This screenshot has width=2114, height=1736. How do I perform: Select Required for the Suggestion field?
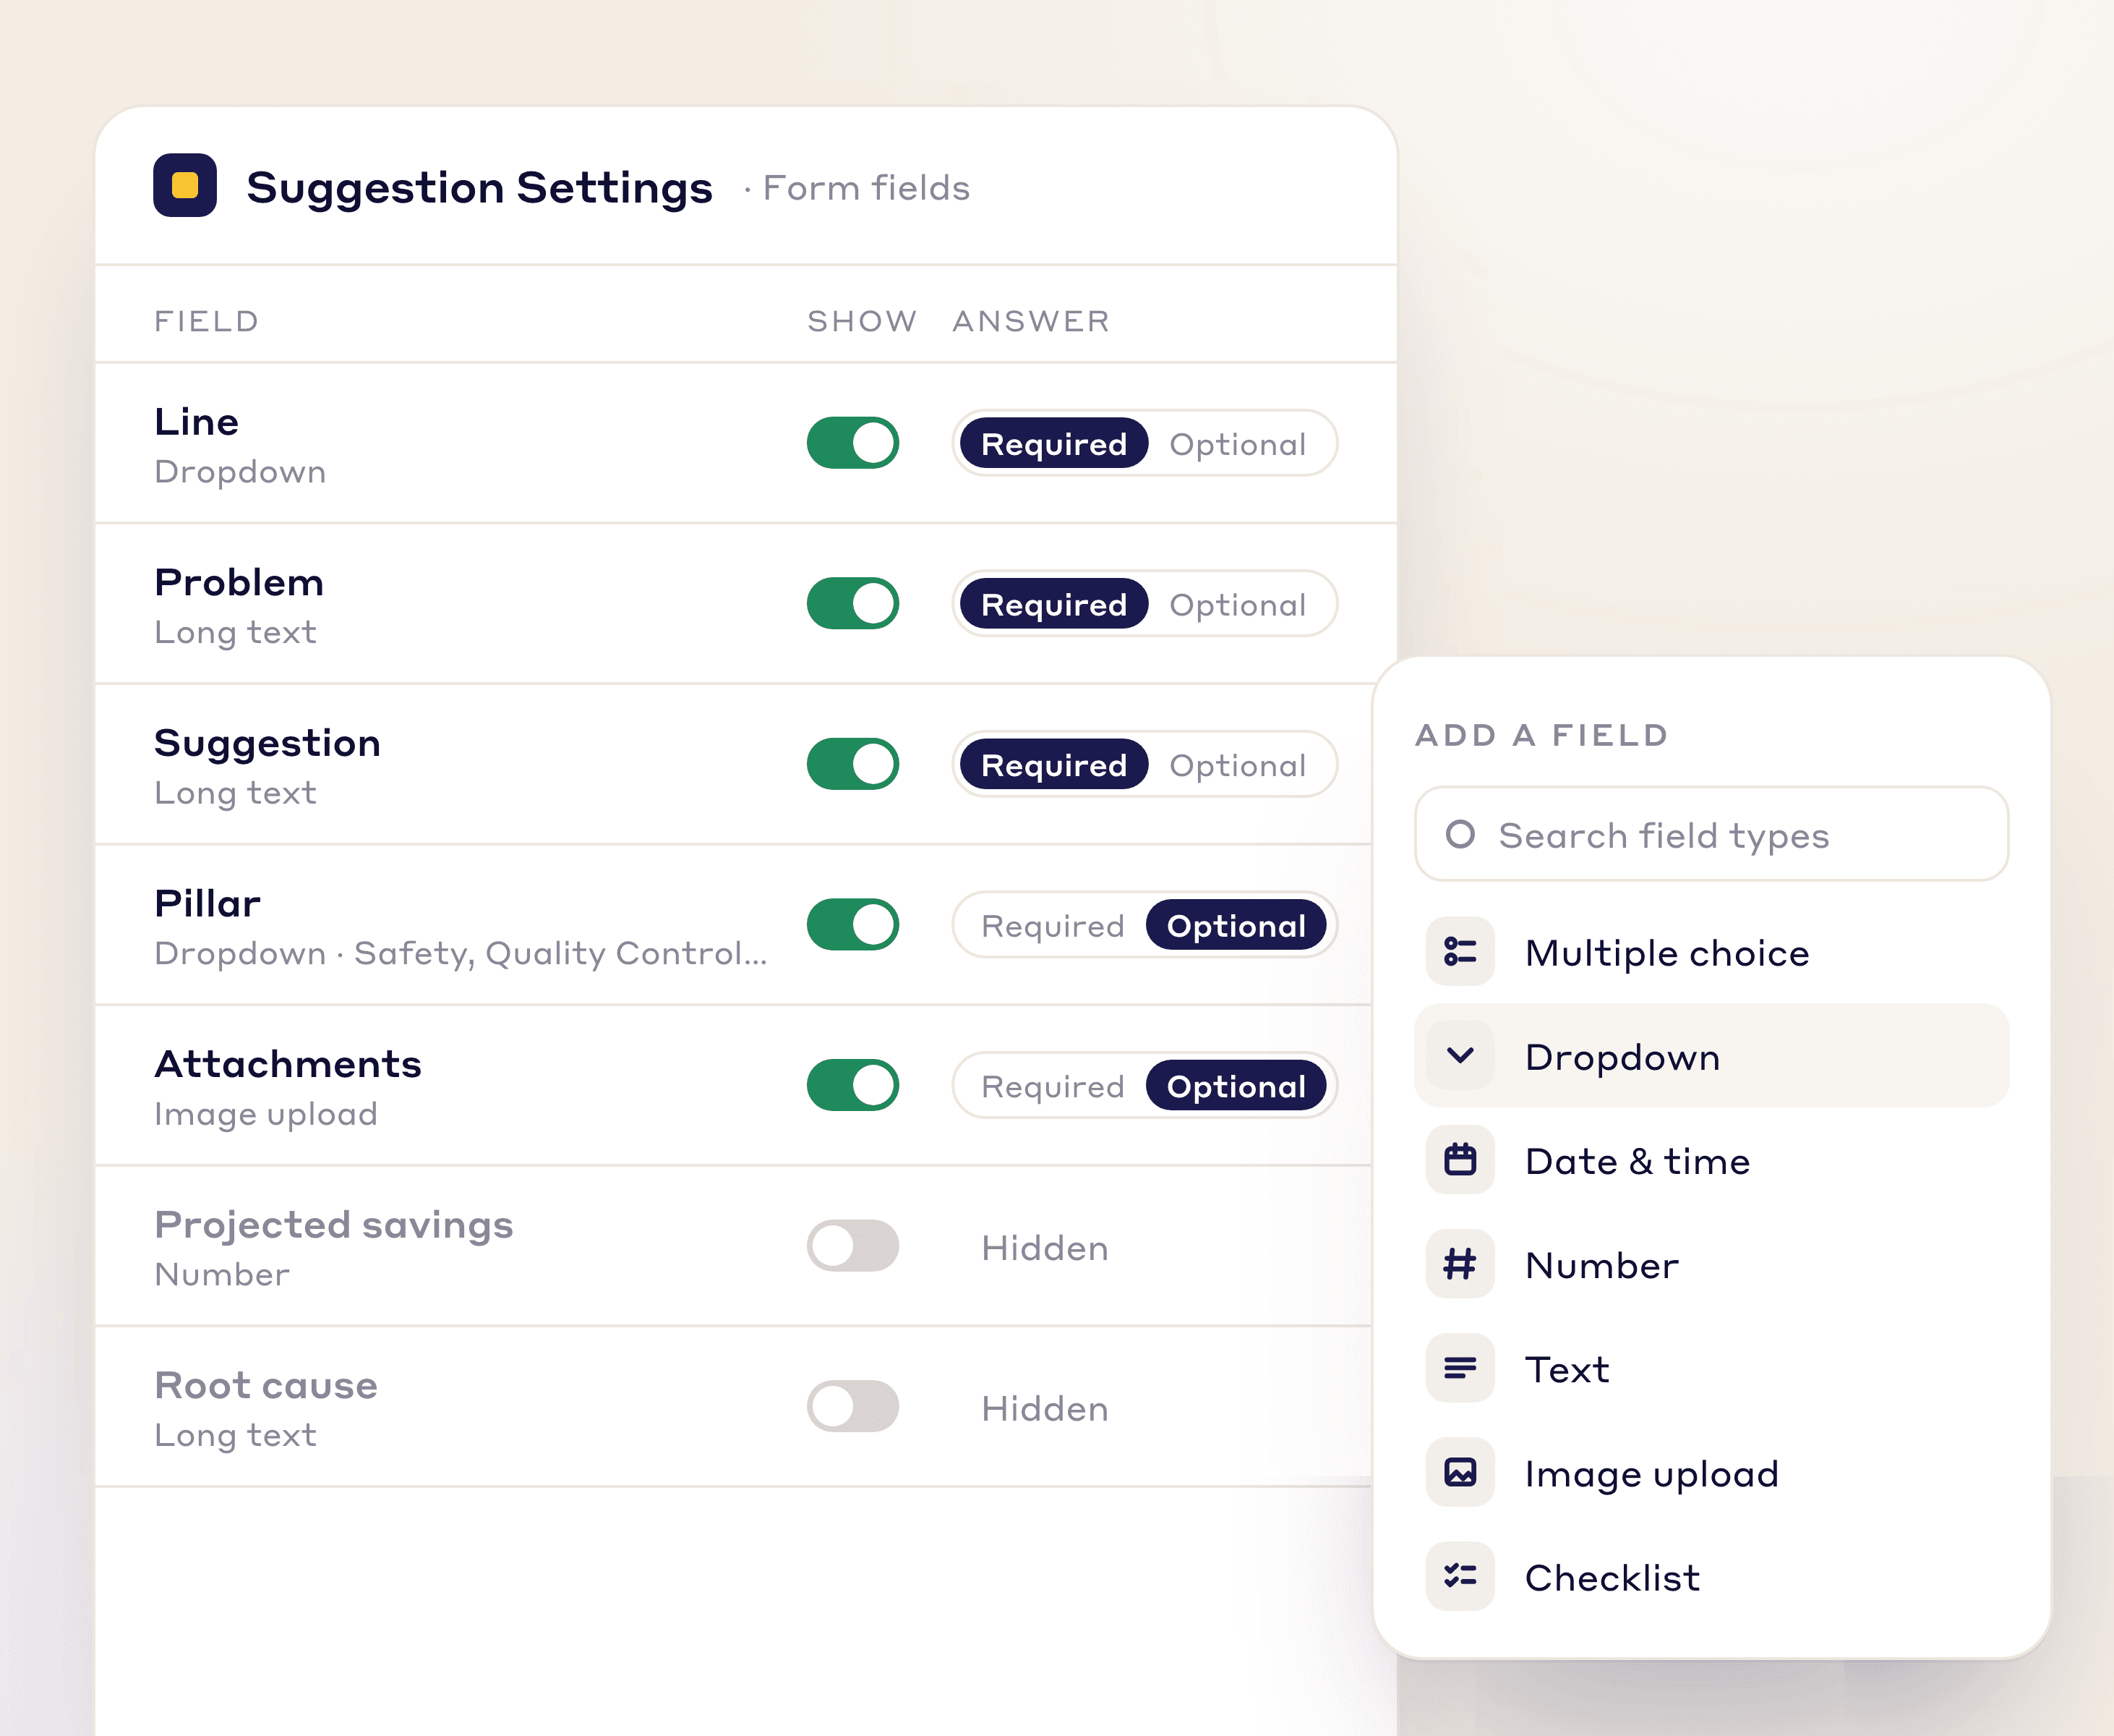(x=1053, y=764)
